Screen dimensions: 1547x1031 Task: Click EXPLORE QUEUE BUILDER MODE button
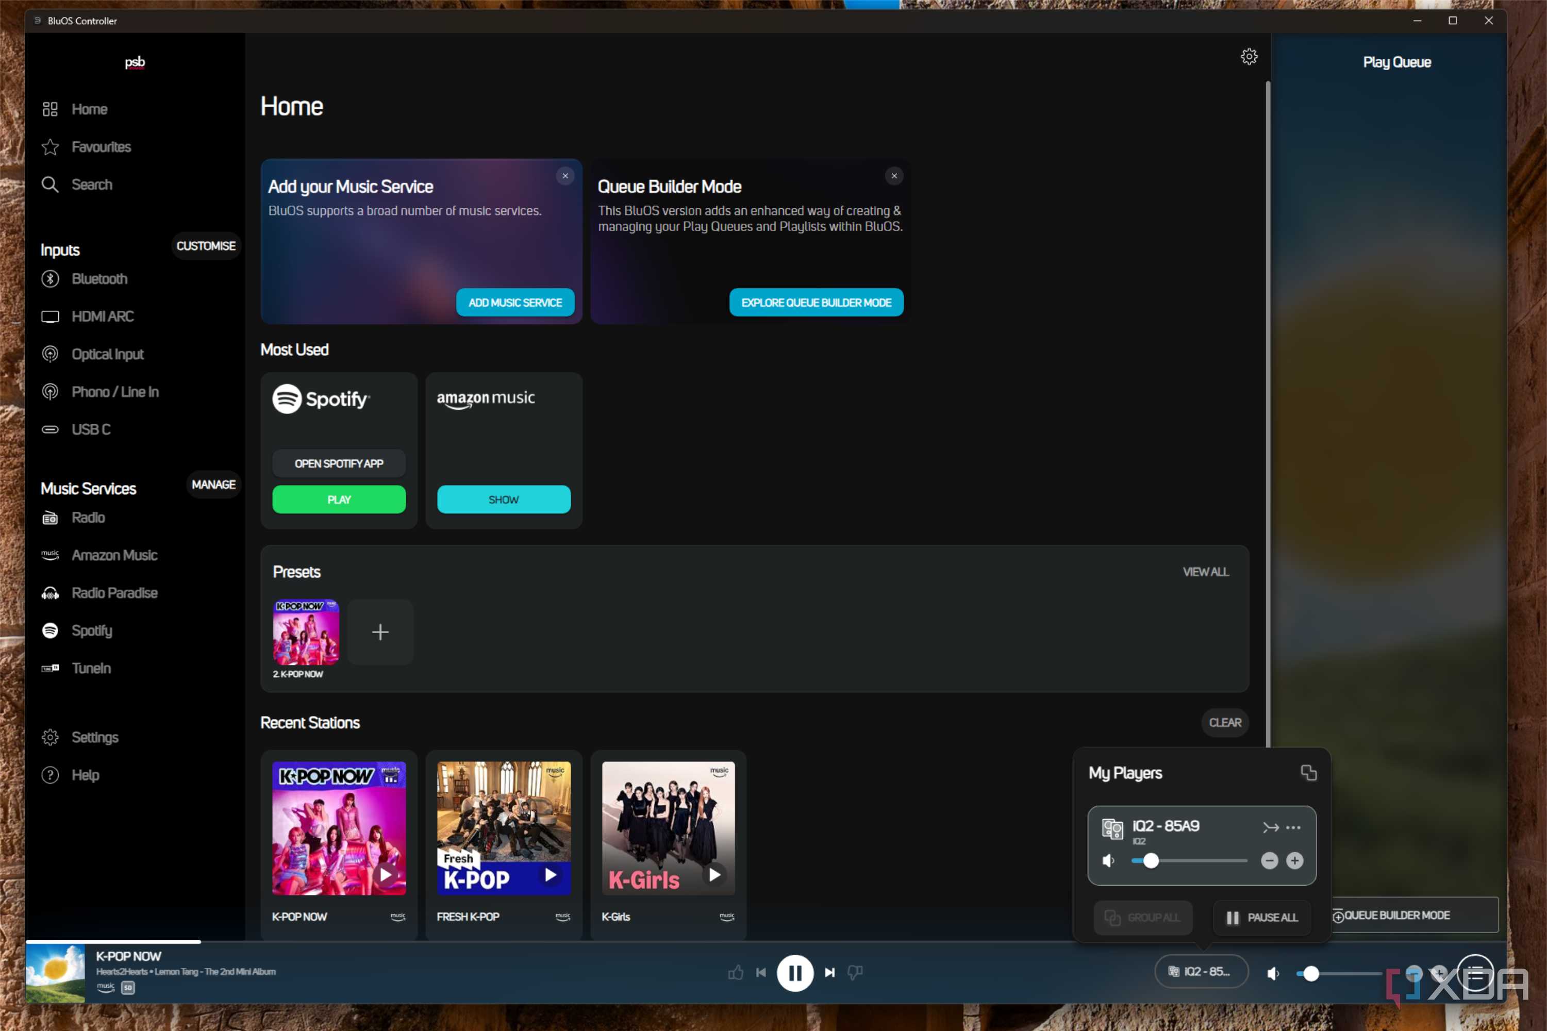816,303
